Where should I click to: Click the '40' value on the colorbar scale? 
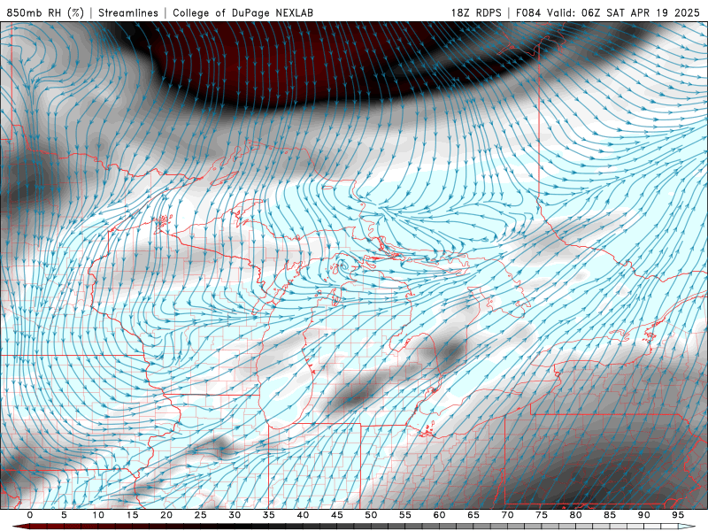303,515
